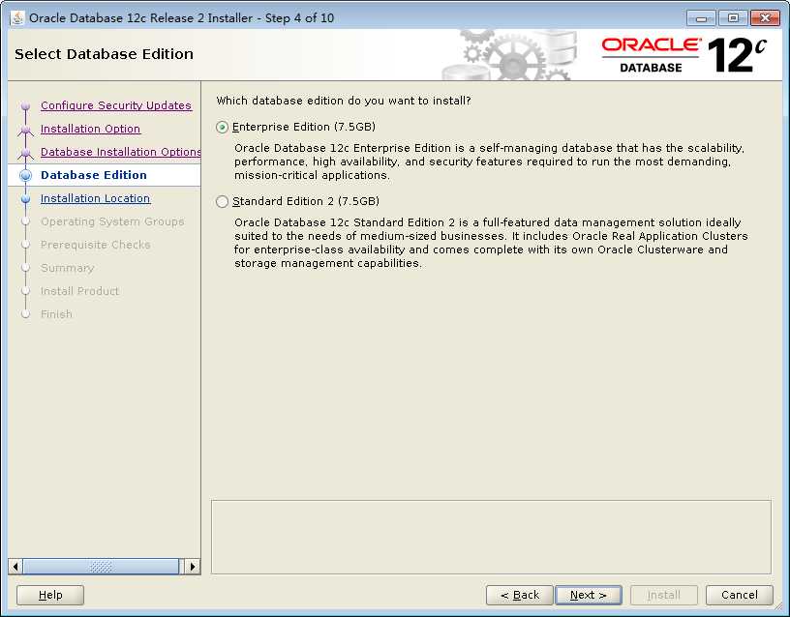Viewport: 790px width, 617px height.
Task: Click the sidebar horizontal scrollbar thumb
Action: tap(101, 567)
